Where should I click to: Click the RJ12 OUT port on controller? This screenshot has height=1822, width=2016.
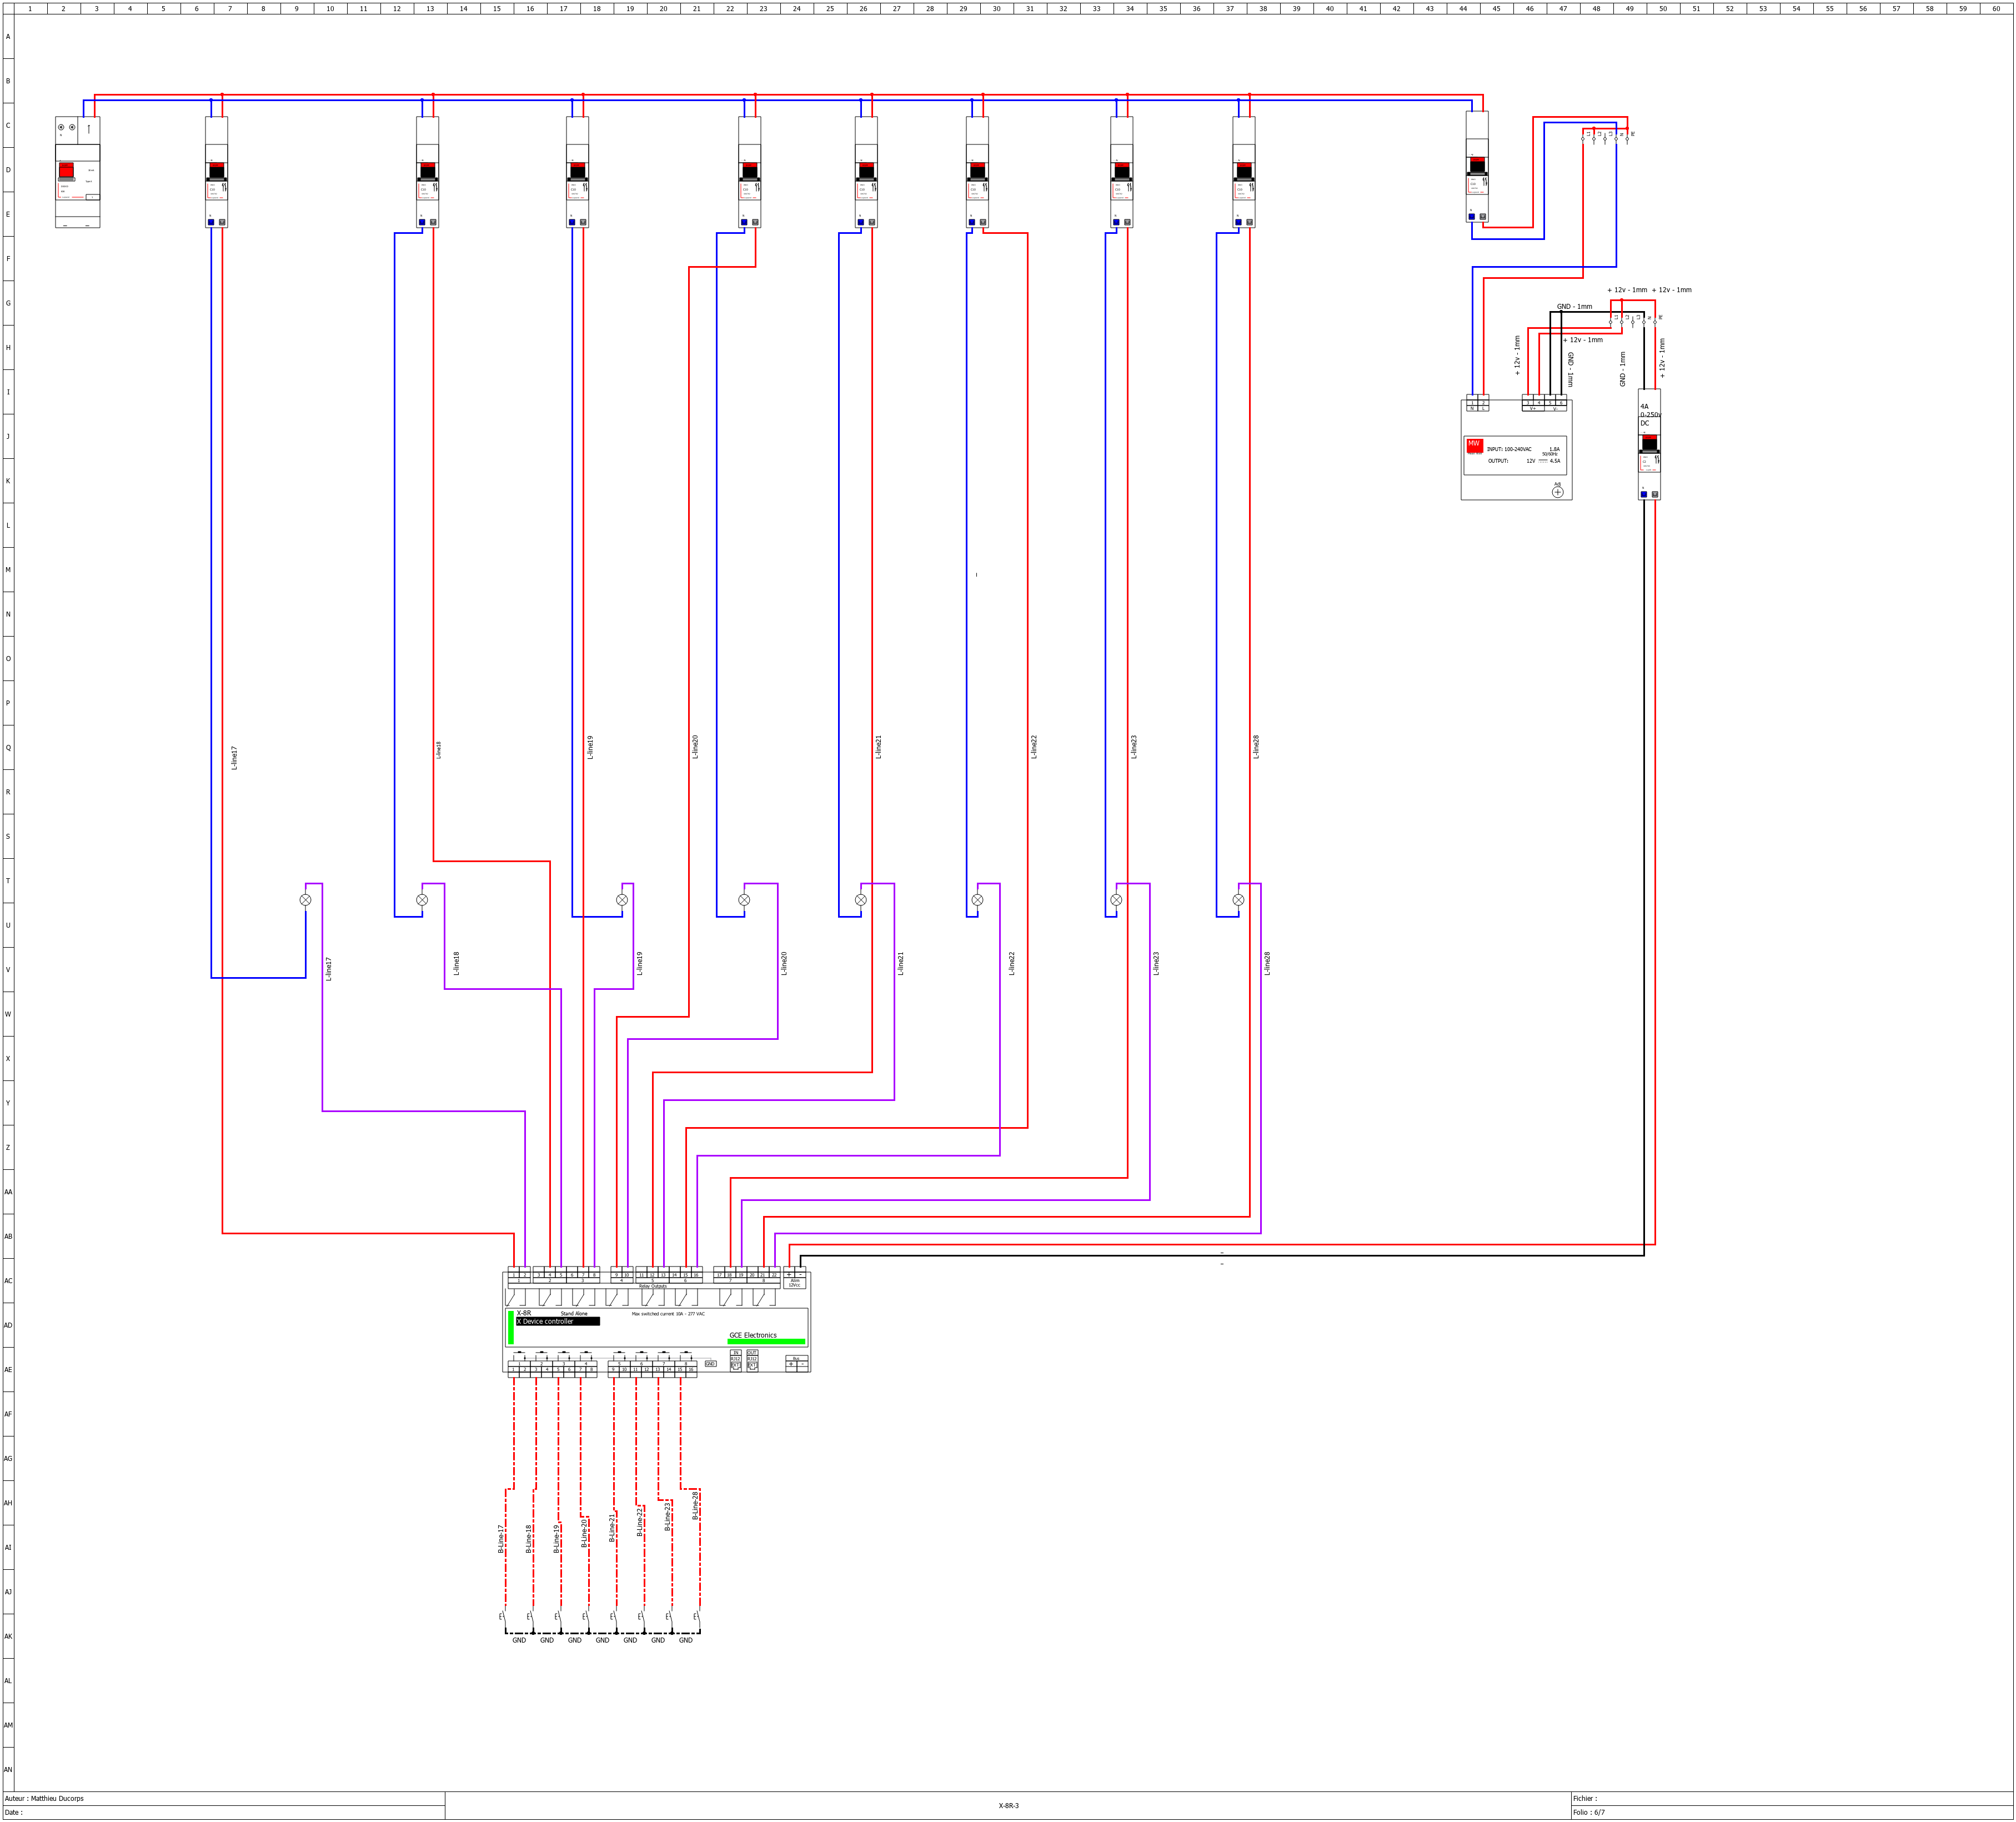[752, 1362]
